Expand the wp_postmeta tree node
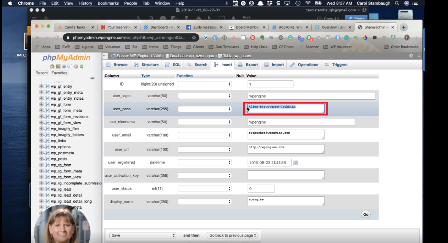448x243 pixels. pyautogui.click(x=41, y=153)
